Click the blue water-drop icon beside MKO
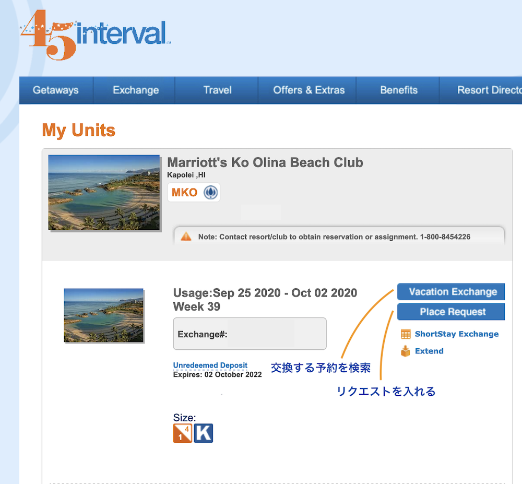Viewport: 522px width, 484px height. click(x=210, y=192)
